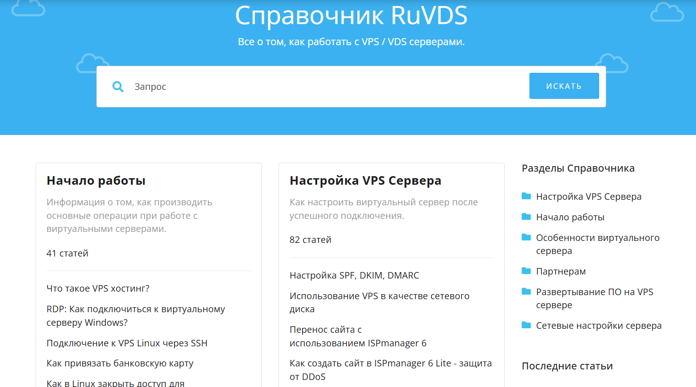Click the Последние статьи sidebar heading
Image resolution: width=696 pixels, height=387 pixels.
pyautogui.click(x=567, y=366)
